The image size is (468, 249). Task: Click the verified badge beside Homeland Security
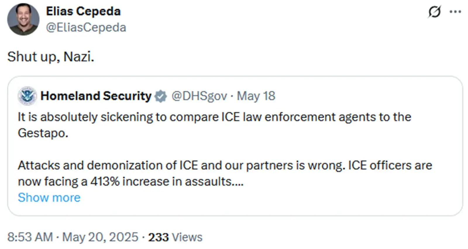click(x=161, y=96)
